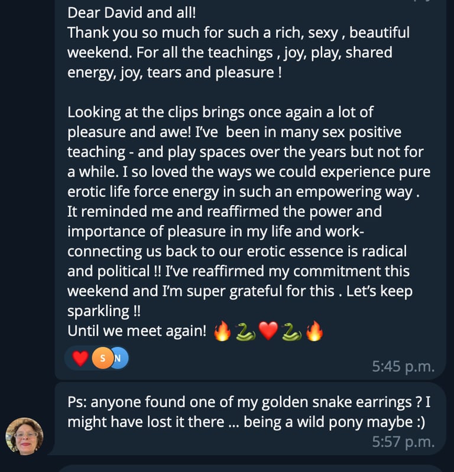The image size is (454, 472).
Task: Click the second snake emoji in the message
Action: click(291, 332)
